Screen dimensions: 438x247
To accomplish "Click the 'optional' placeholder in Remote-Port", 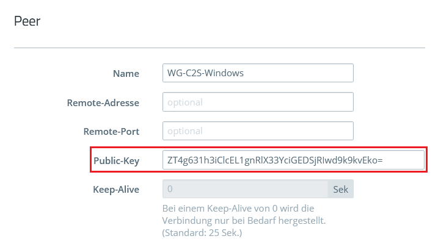I will click(184, 131).
